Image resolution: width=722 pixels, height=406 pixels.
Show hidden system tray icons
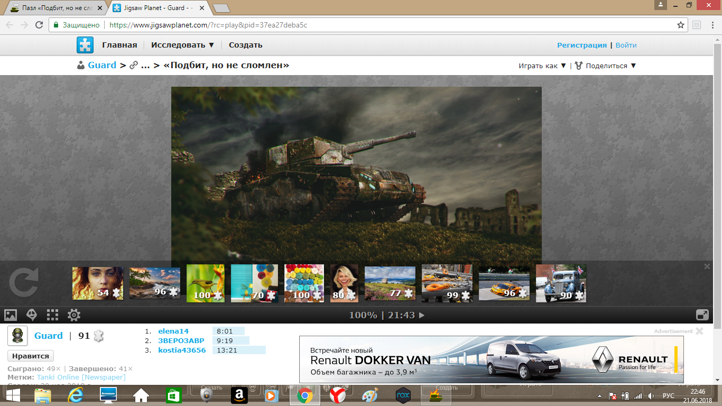pos(600,395)
